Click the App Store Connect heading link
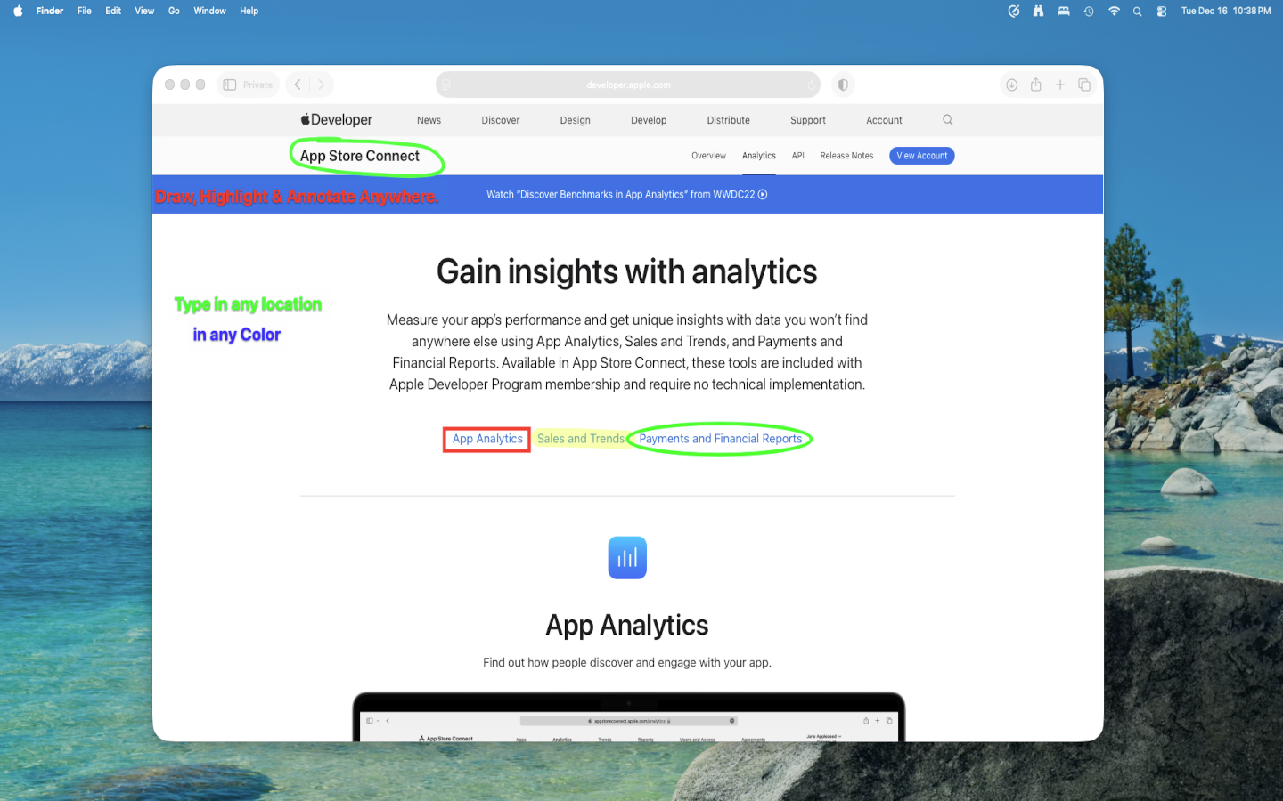This screenshot has width=1283, height=801. (359, 156)
